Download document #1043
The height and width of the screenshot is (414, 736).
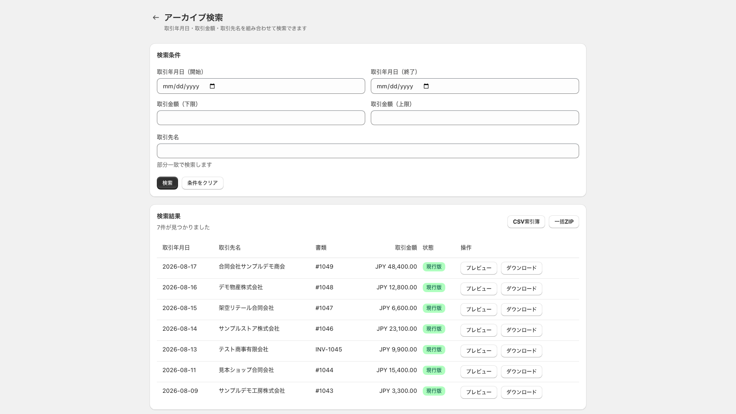click(x=522, y=392)
